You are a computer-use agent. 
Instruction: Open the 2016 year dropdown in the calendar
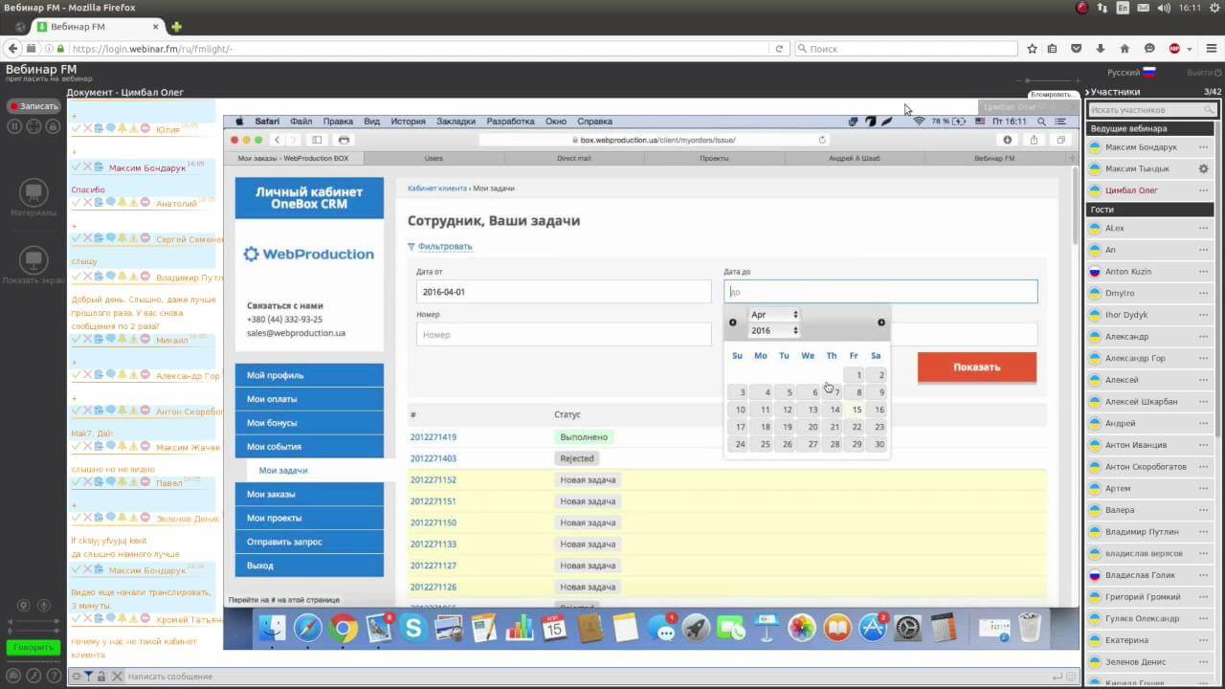pyautogui.click(x=773, y=330)
